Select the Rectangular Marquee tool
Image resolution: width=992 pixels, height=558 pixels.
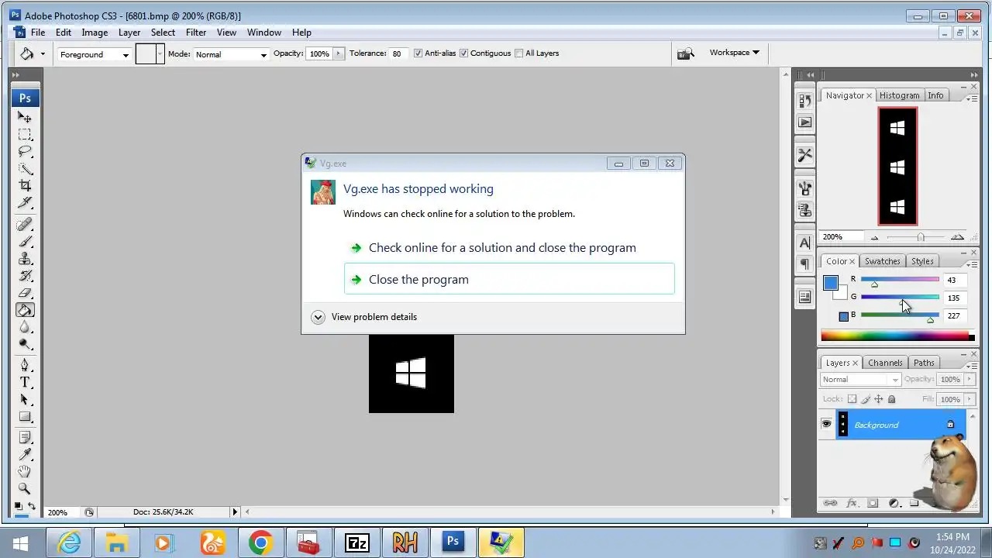tap(25, 134)
